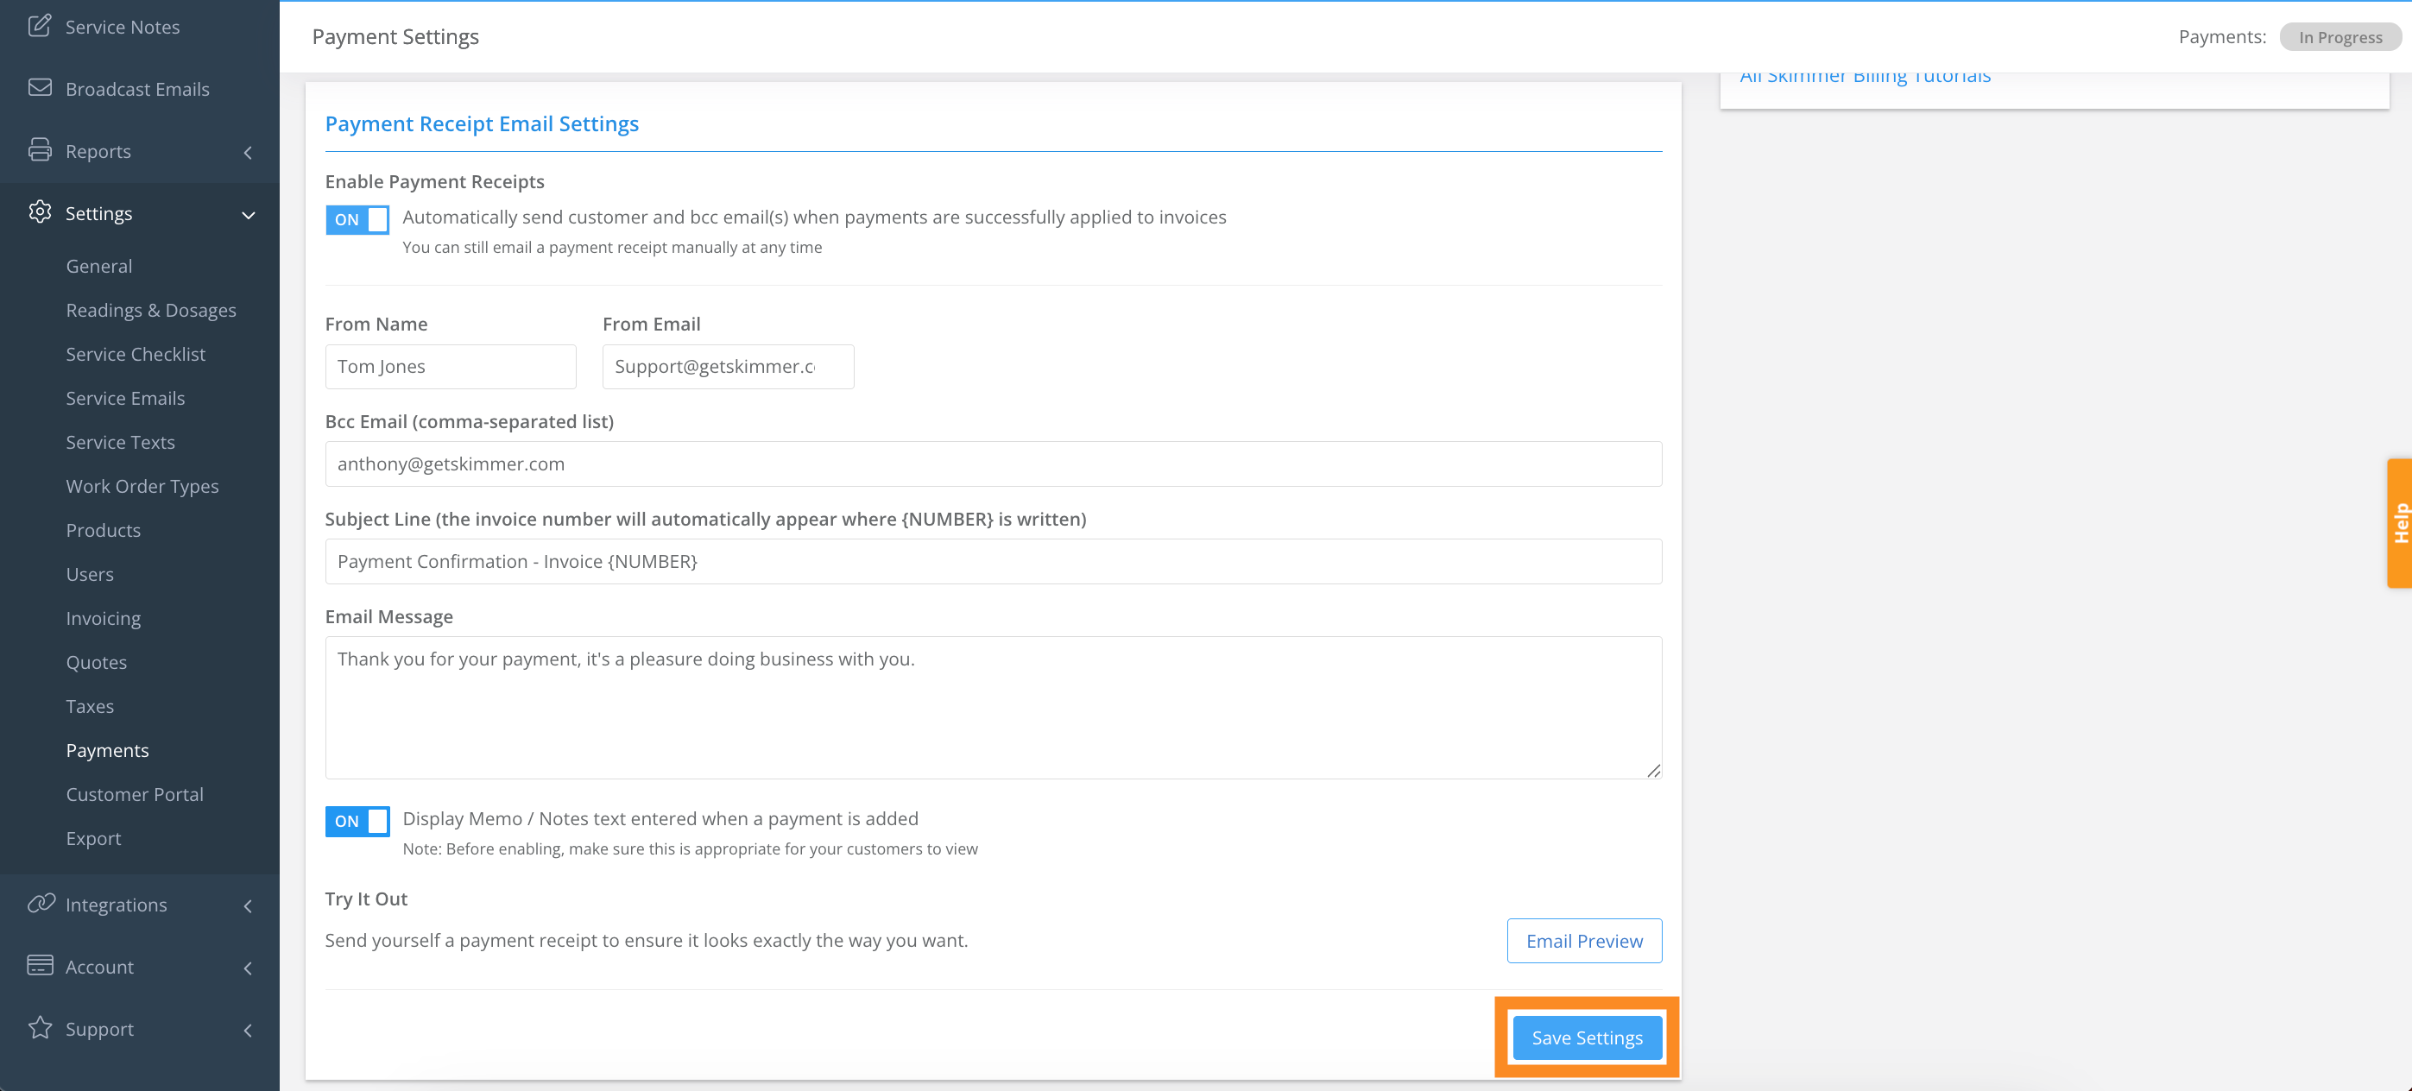Open Invoicing settings

103,618
